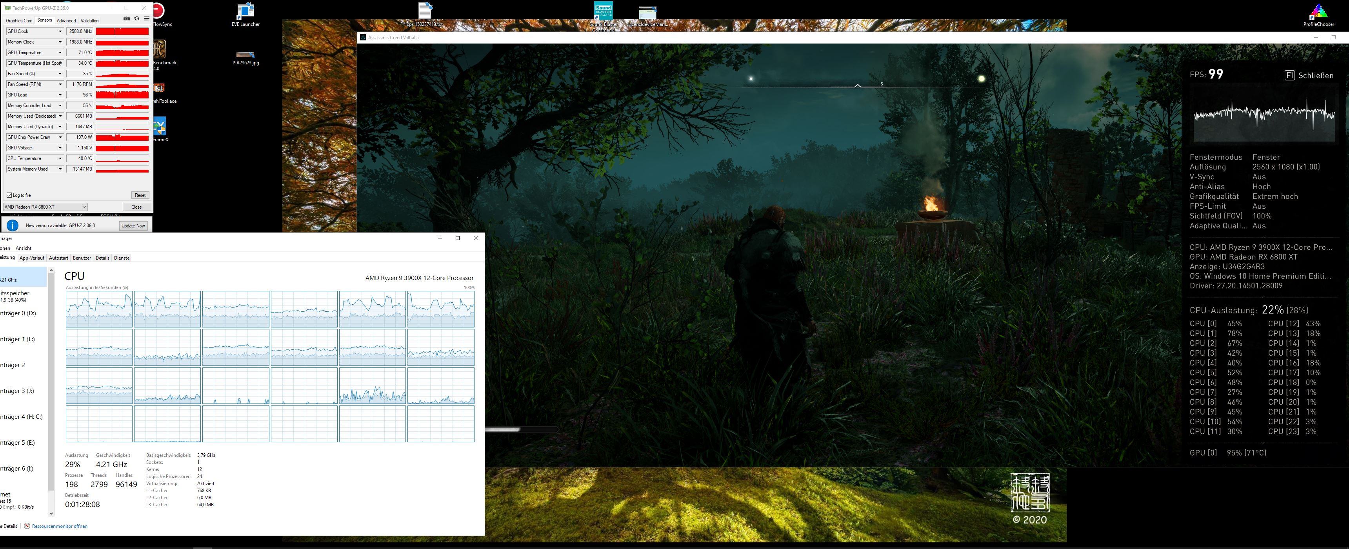Open the Ansicht menu in Task Manager
The image size is (1349, 549).
point(24,248)
